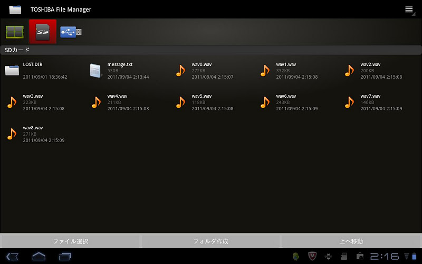Select the wav7.wav file name
The height and width of the screenshot is (264, 422).
[370, 96]
